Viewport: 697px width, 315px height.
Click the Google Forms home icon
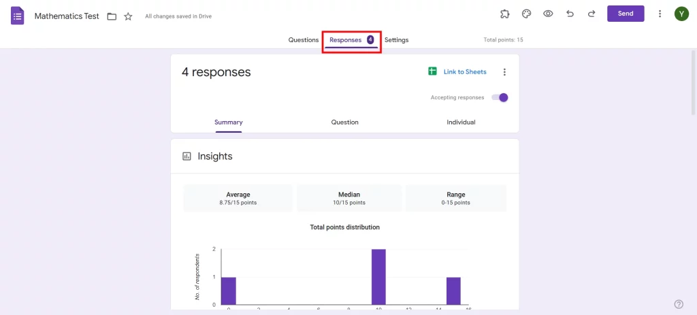pos(17,16)
